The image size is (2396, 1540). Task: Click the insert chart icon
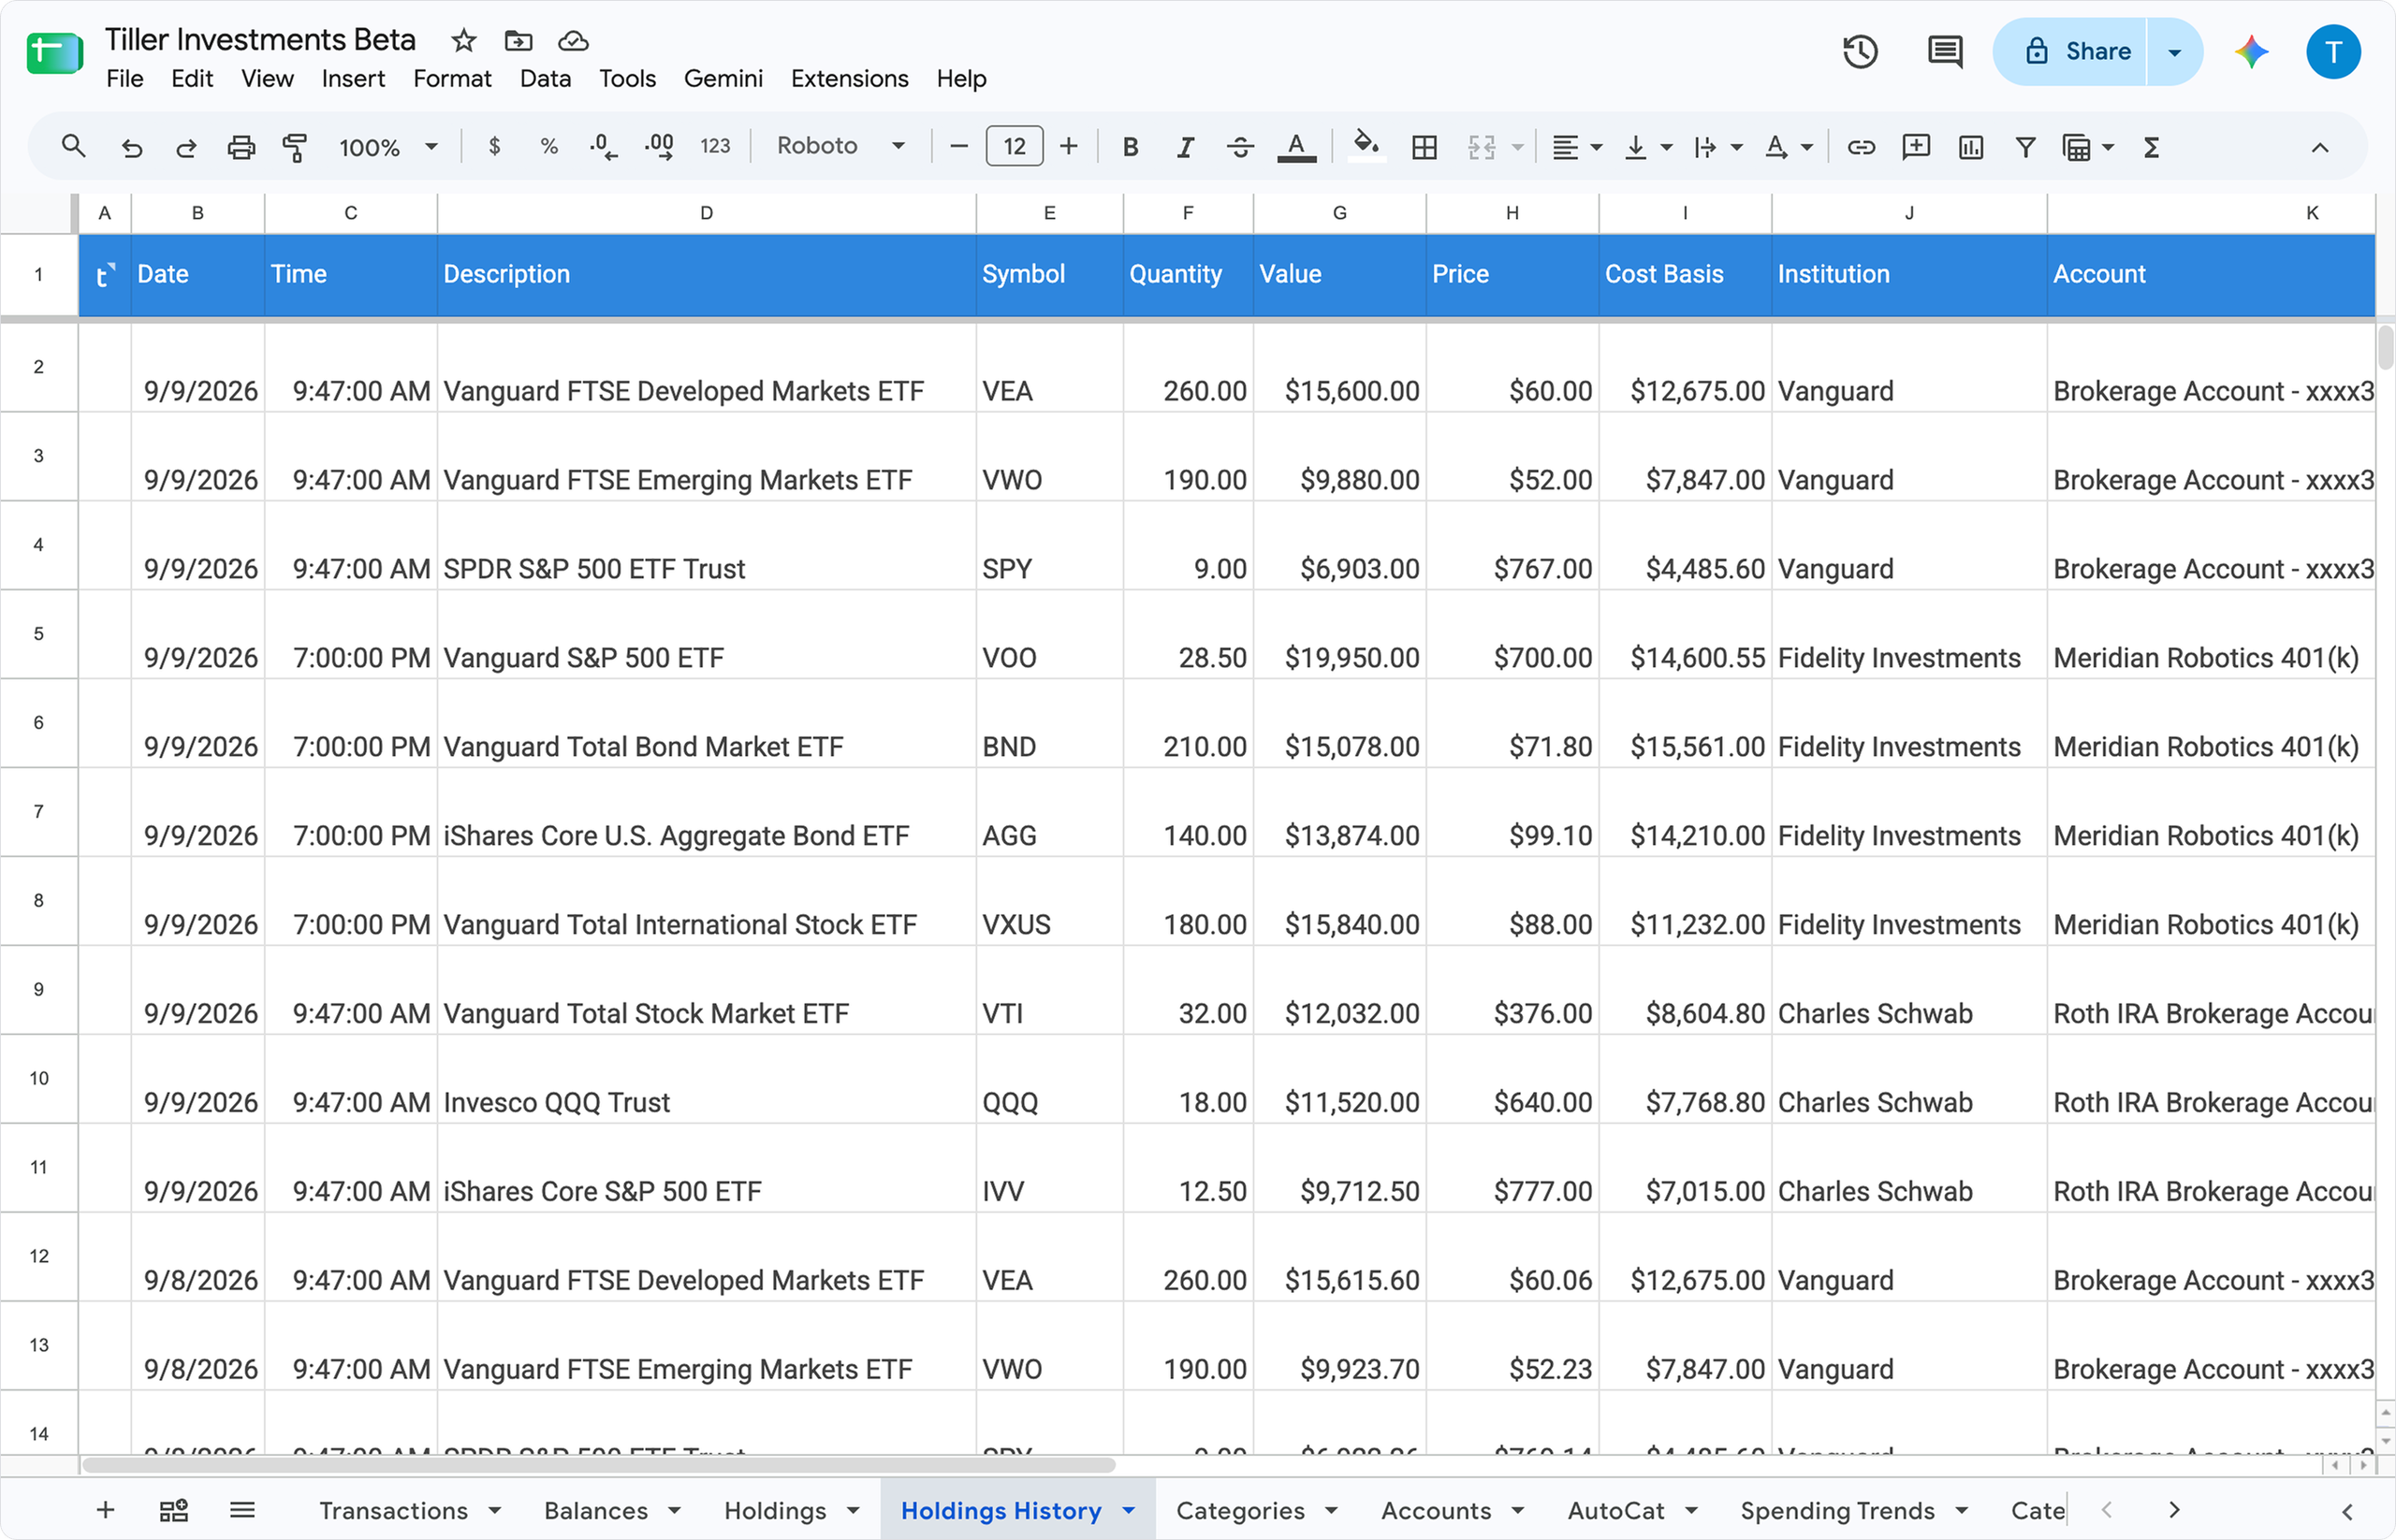coord(1971,147)
